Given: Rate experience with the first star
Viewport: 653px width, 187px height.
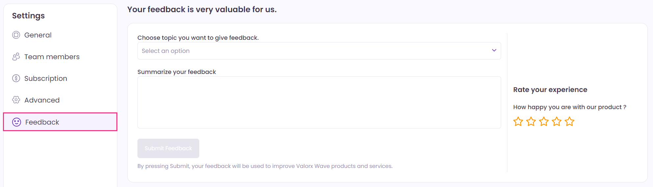Looking at the screenshot, I should point(518,121).
